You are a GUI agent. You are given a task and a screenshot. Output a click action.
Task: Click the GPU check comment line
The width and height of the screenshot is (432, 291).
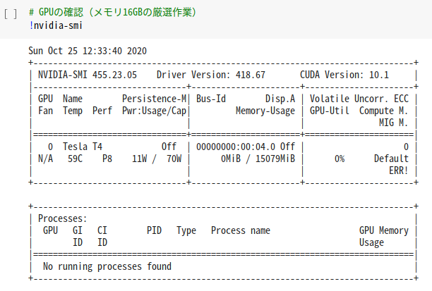(x=112, y=13)
